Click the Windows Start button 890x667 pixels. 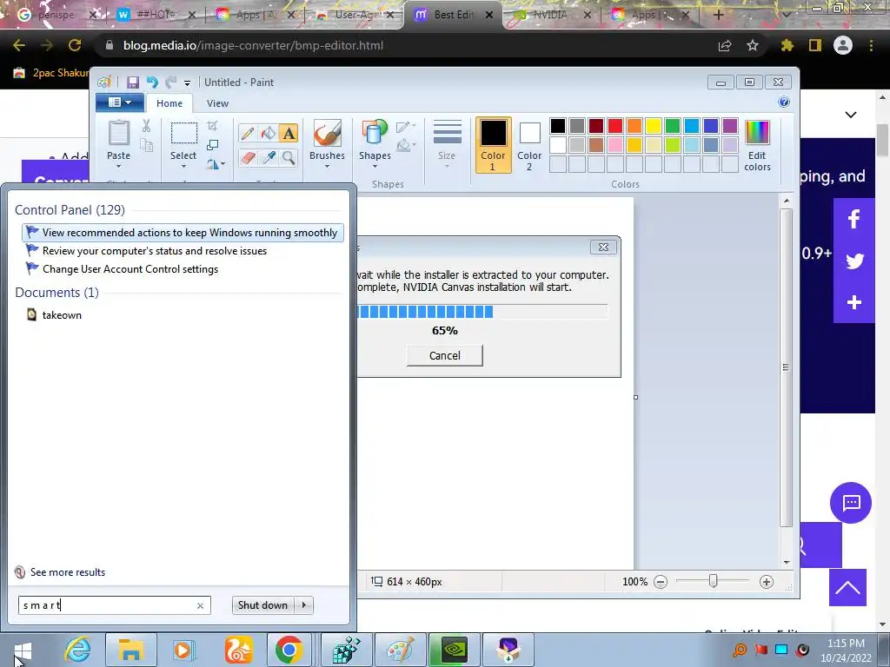tap(22, 650)
